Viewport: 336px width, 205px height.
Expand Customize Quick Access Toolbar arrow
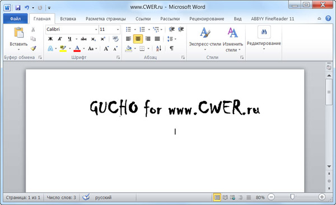point(49,8)
